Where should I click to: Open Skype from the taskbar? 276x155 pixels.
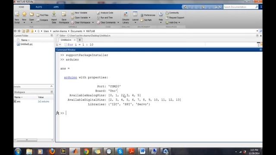[120, 151]
